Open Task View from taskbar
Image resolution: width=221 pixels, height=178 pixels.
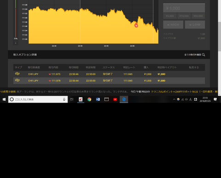(72, 99)
